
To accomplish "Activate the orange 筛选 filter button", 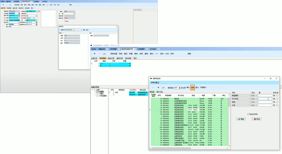I will (x=192, y=87).
